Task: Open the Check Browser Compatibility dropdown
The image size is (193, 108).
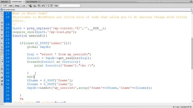Action: 47,6
